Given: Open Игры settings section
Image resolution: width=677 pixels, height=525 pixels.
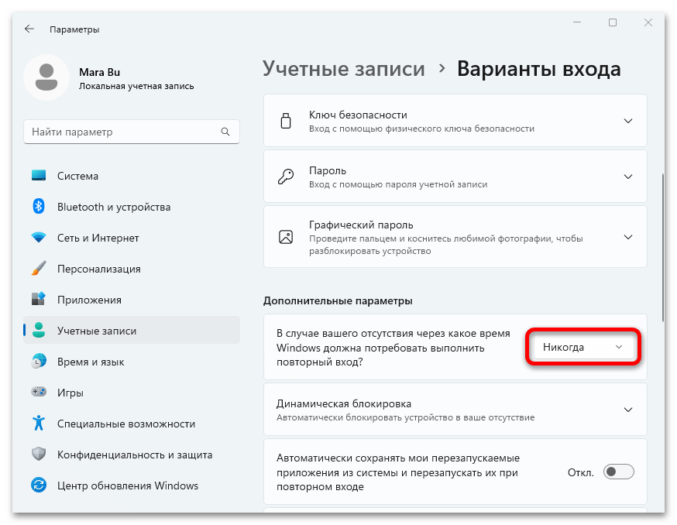Looking at the screenshot, I should pyautogui.click(x=131, y=393).
